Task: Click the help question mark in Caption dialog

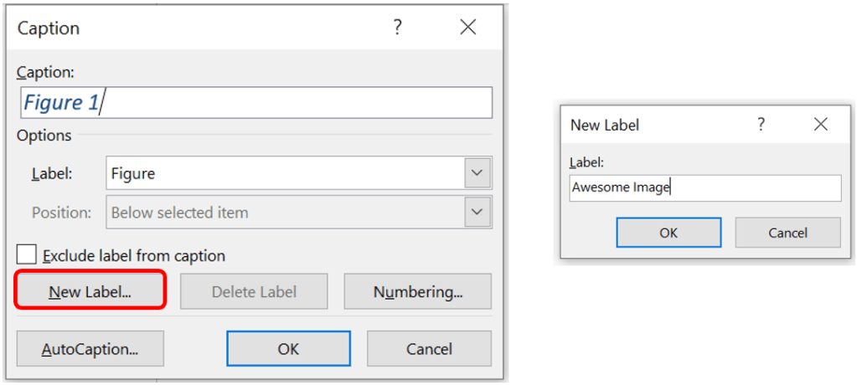Action: click(398, 28)
